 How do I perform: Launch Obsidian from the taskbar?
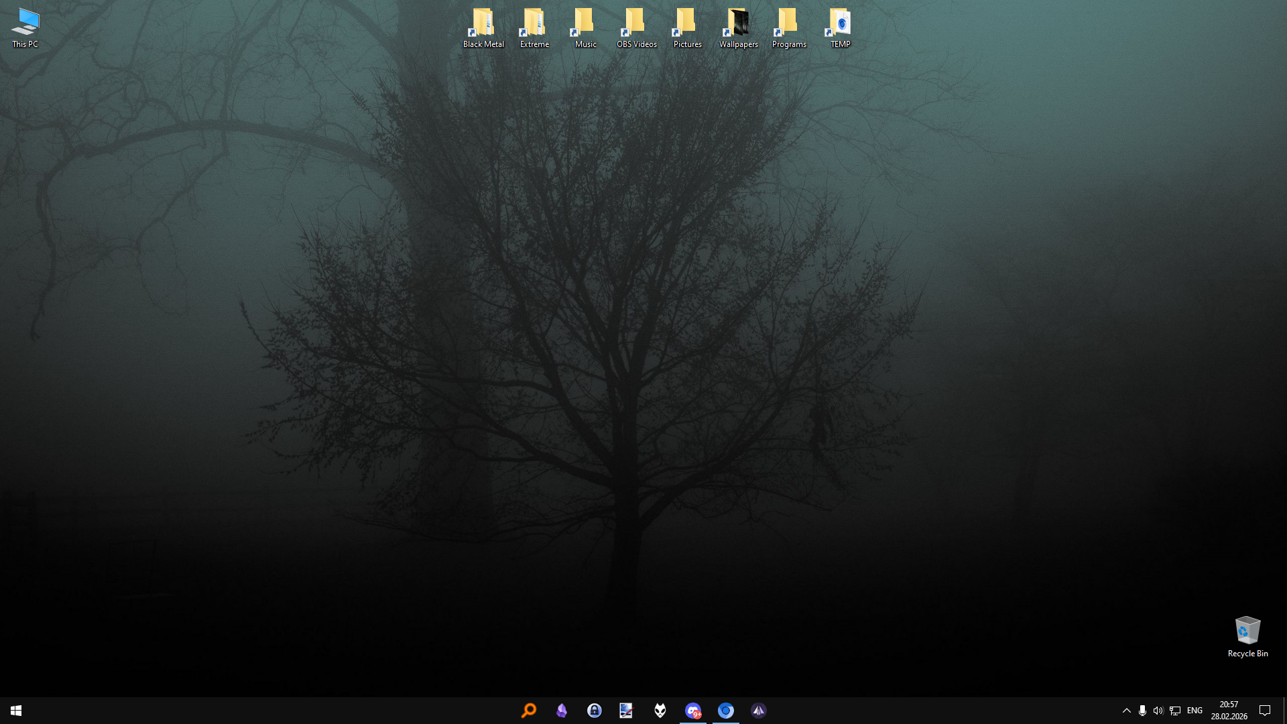coord(562,711)
